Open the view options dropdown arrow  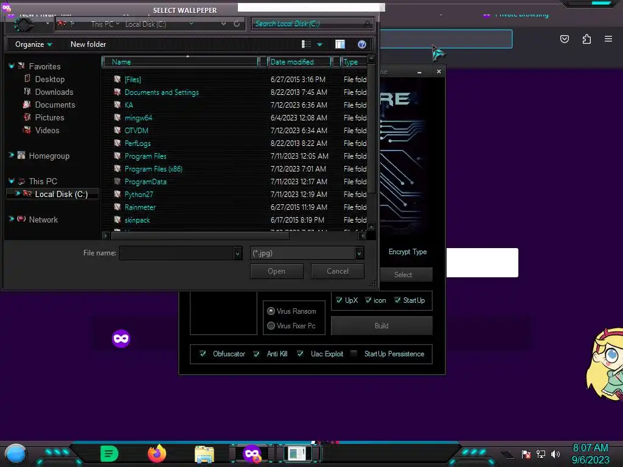click(319, 44)
